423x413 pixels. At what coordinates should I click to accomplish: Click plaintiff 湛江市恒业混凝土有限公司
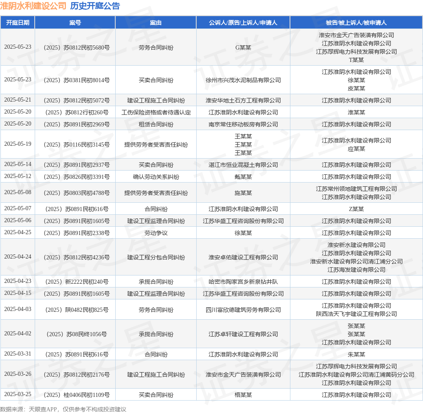tap(243, 165)
